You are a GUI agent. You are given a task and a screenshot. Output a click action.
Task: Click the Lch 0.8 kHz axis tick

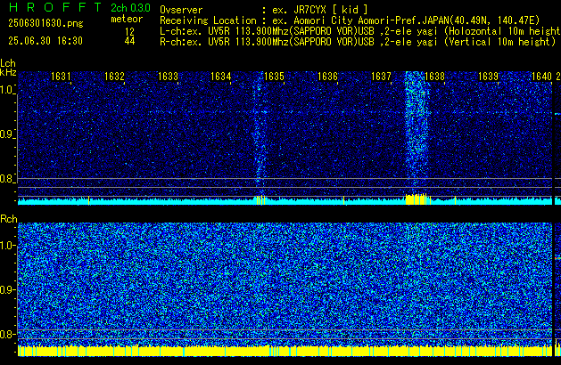(7, 179)
